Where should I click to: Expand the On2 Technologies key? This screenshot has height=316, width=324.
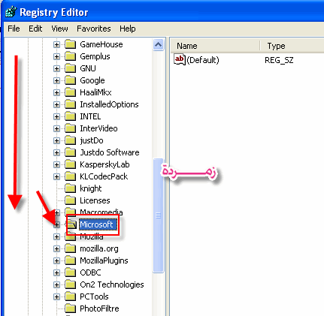pos(57,284)
